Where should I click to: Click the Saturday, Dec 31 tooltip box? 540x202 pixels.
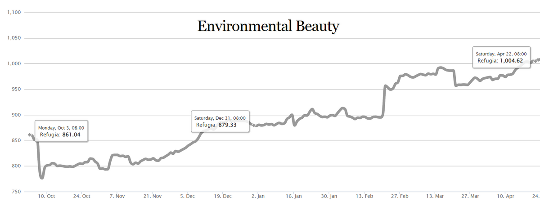pyautogui.click(x=220, y=121)
